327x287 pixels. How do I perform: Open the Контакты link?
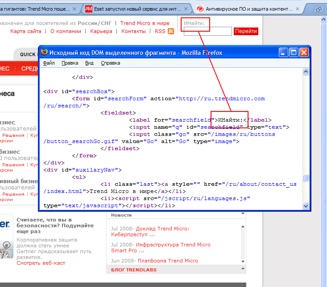[x=133, y=31]
